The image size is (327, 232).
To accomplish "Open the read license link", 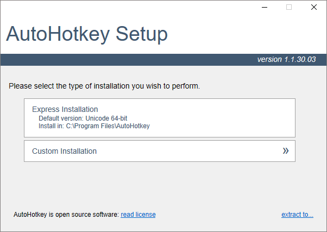I will coord(138,215).
